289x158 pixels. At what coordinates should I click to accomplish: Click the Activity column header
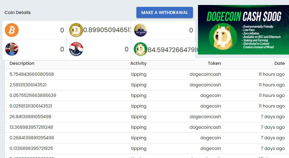click(139, 63)
